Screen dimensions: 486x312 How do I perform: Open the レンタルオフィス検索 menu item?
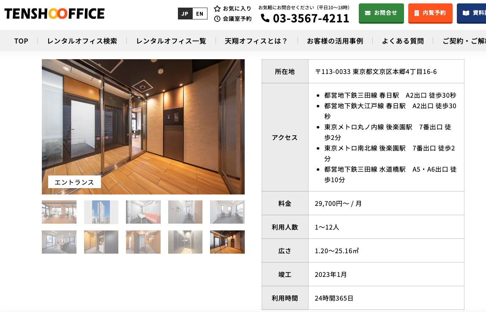coord(82,41)
